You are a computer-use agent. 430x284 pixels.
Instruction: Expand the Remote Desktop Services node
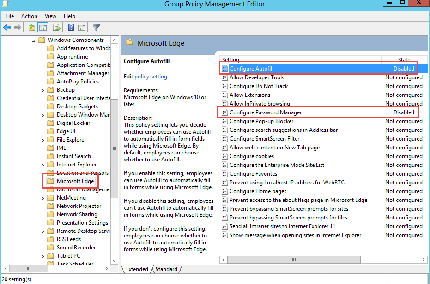pos(42,231)
